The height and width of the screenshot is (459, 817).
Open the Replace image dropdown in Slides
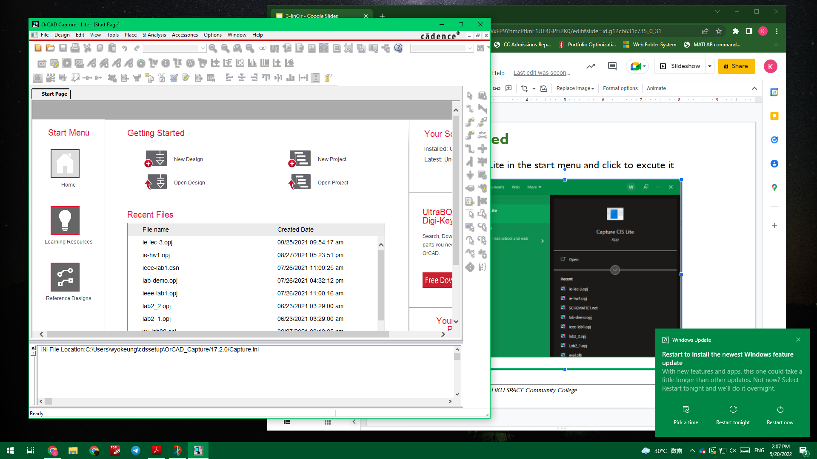pos(575,88)
